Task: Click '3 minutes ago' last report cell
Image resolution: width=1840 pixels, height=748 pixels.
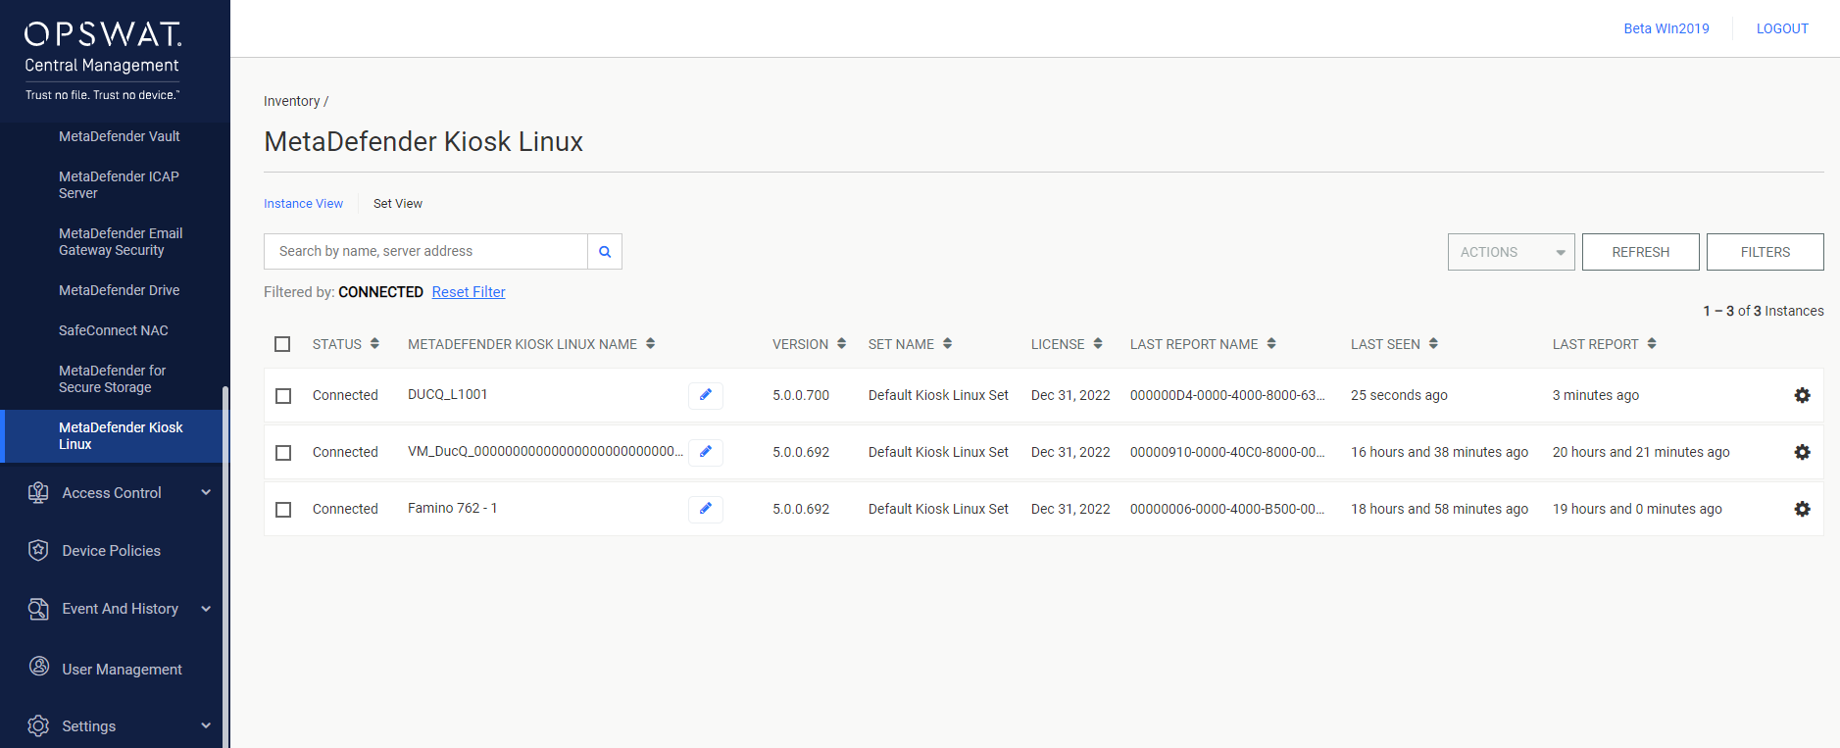Action: [1596, 395]
